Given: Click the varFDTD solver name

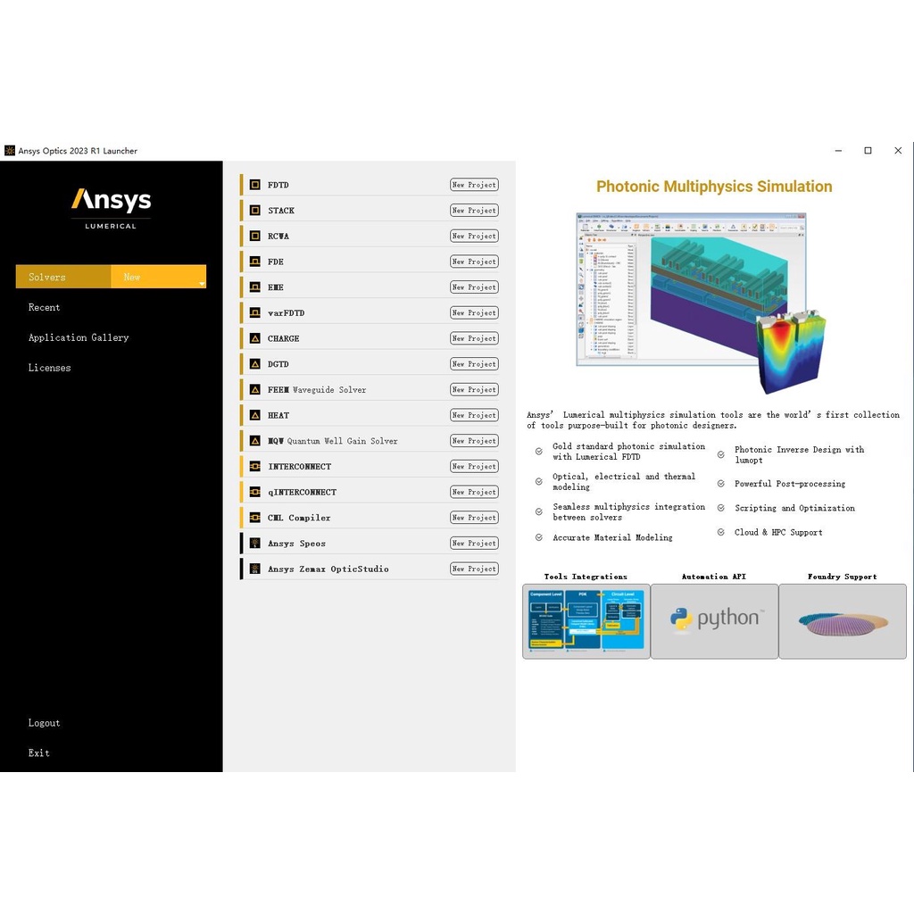Looking at the screenshot, I should point(287,313).
